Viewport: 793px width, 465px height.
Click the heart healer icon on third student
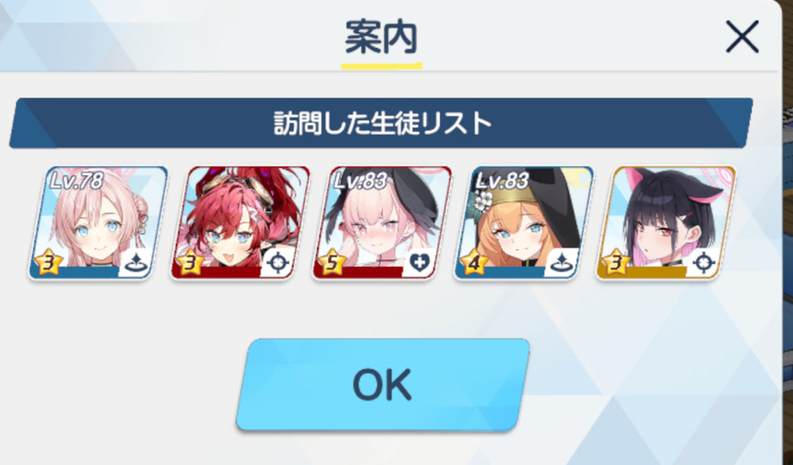tap(420, 263)
